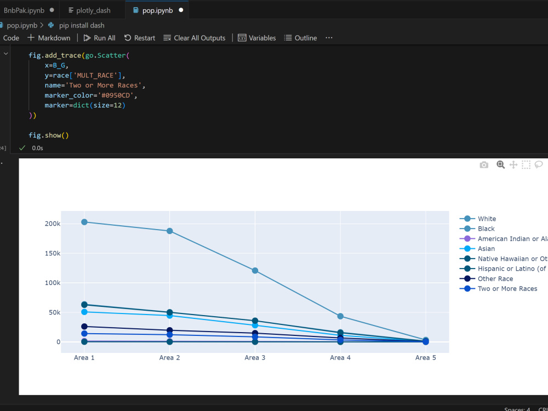Screen dimensions: 548x411
Task: Toggle Hispanic or Latino trace in legend
Action: coord(503,269)
